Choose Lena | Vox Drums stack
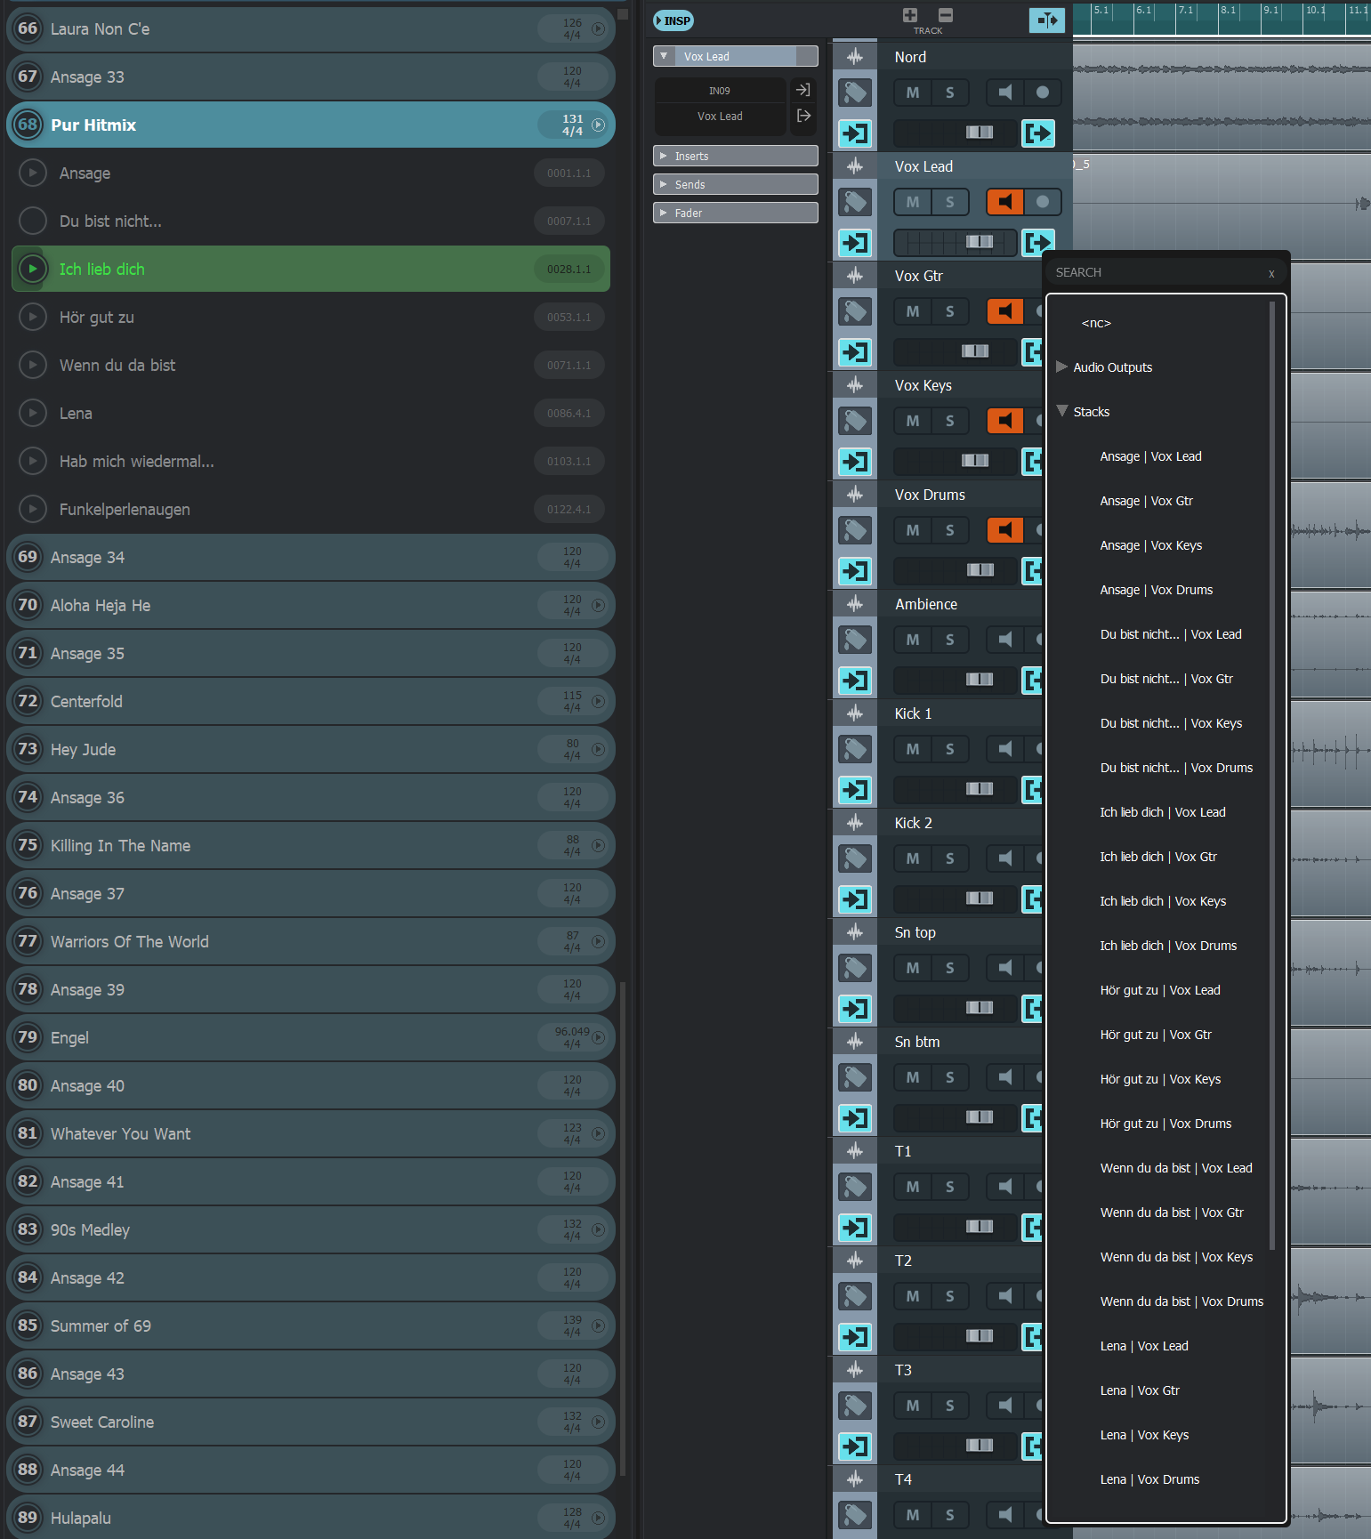This screenshot has width=1371, height=1539. pyautogui.click(x=1149, y=1479)
